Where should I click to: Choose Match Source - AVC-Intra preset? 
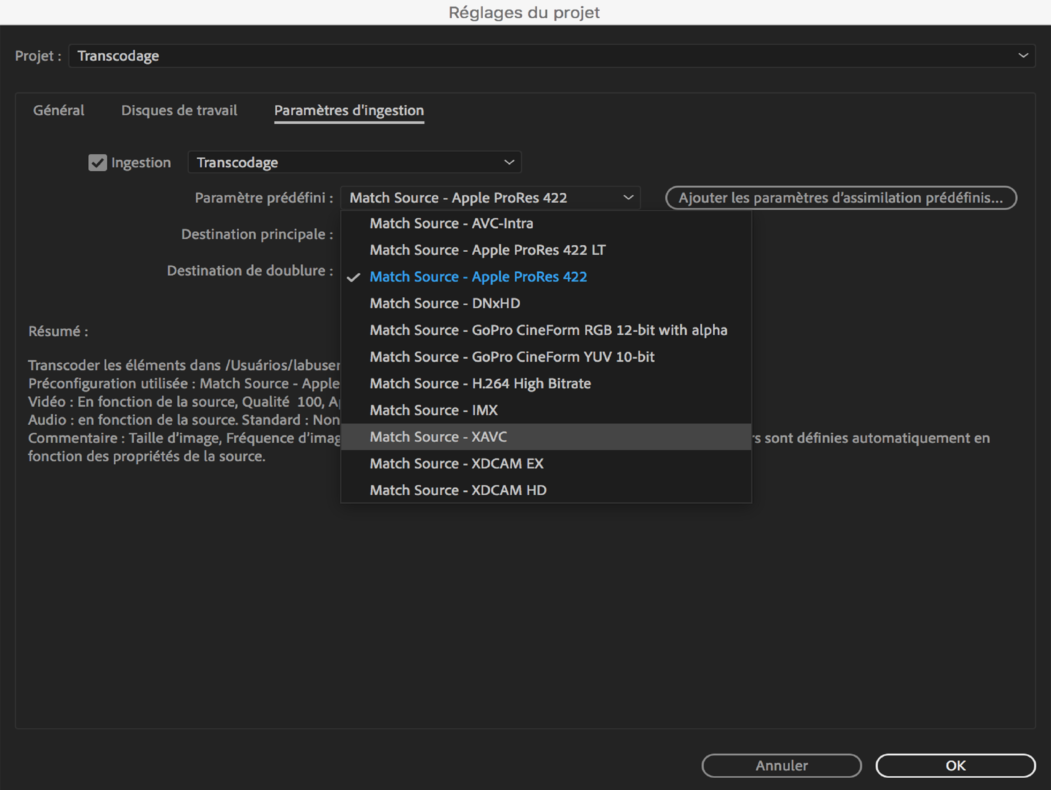click(451, 223)
